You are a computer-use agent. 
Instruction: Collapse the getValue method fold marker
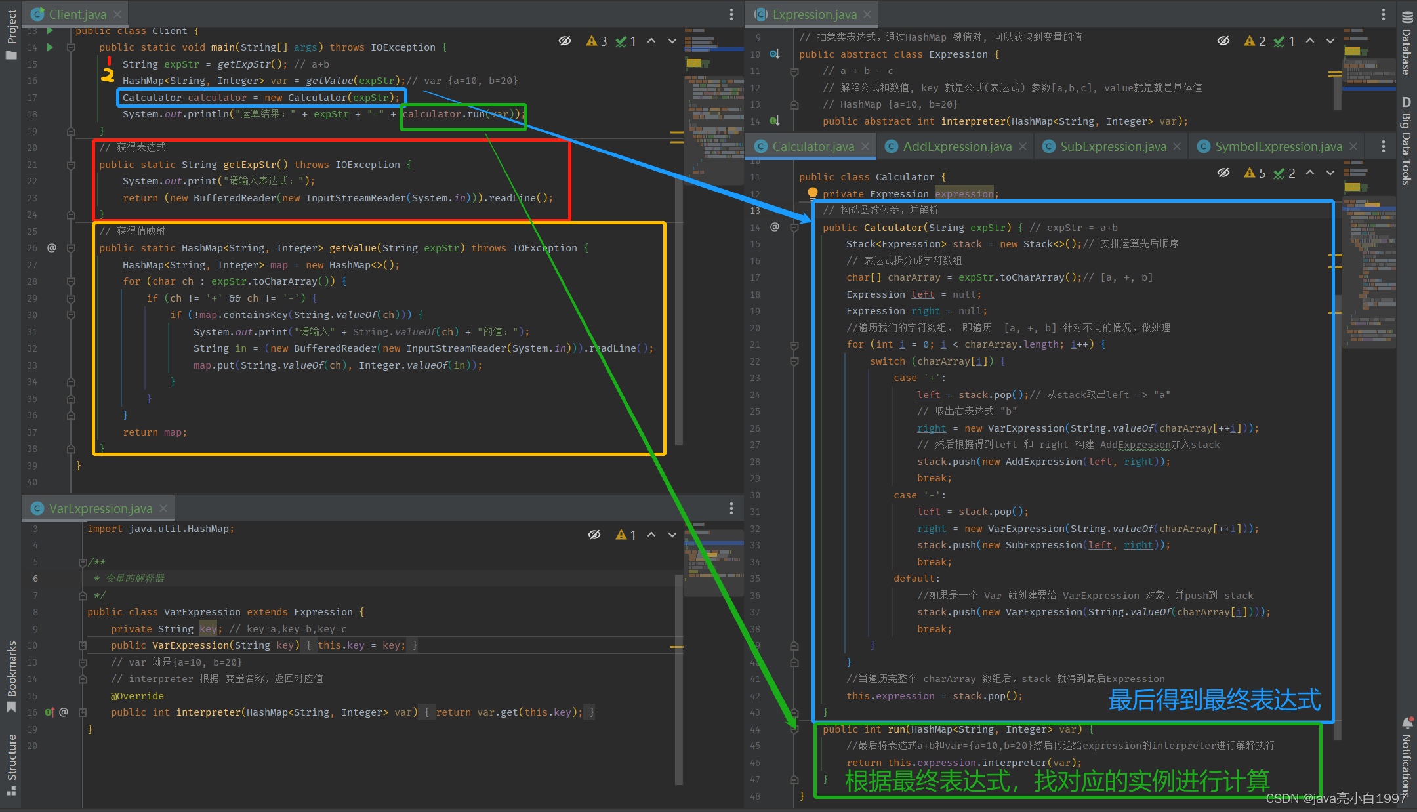click(x=72, y=248)
